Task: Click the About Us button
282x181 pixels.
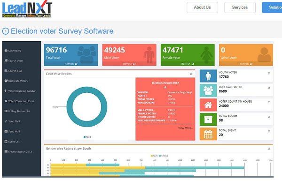Action: pyautogui.click(x=202, y=8)
